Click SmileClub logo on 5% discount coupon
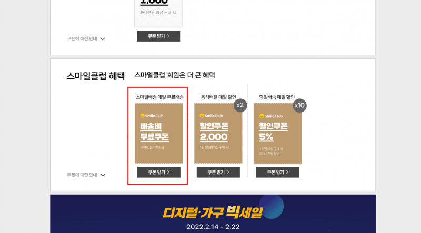Image resolution: width=421 pixels, height=233 pixels. coord(271,116)
